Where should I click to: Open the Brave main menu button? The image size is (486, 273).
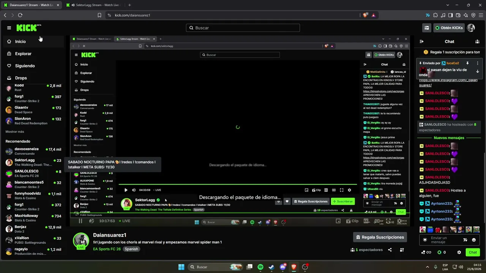click(x=481, y=15)
